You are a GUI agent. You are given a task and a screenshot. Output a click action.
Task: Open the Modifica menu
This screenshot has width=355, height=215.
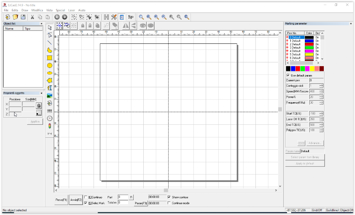point(37,10)
